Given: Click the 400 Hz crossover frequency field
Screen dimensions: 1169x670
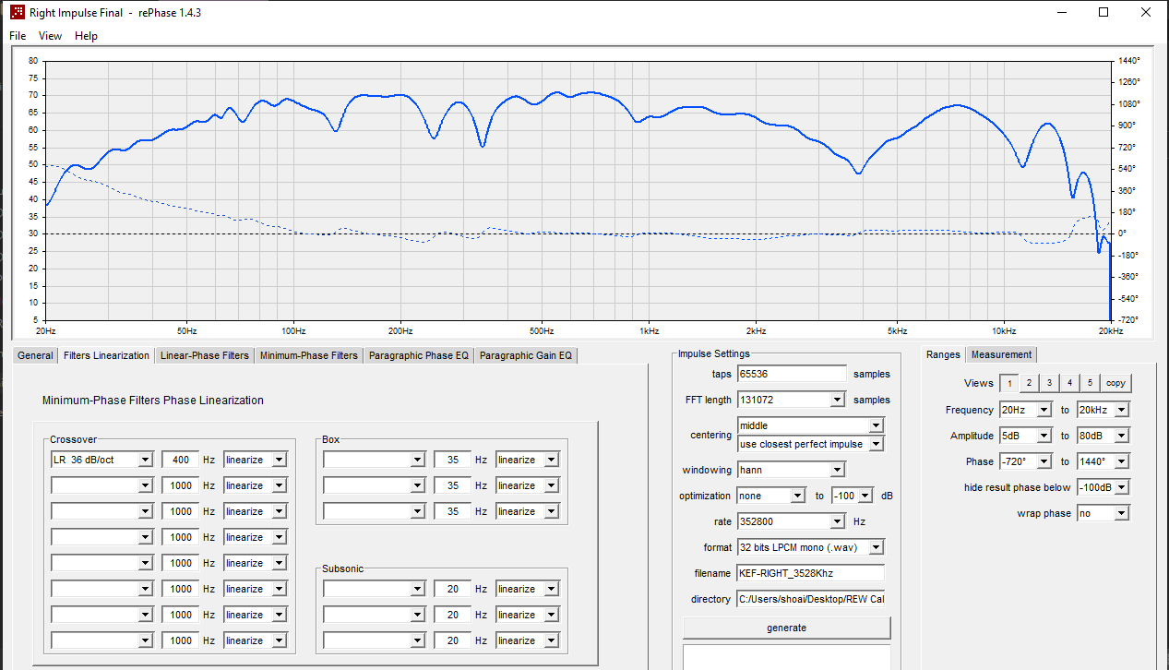Looking at the screenshot, I should (x=179, y=460).
